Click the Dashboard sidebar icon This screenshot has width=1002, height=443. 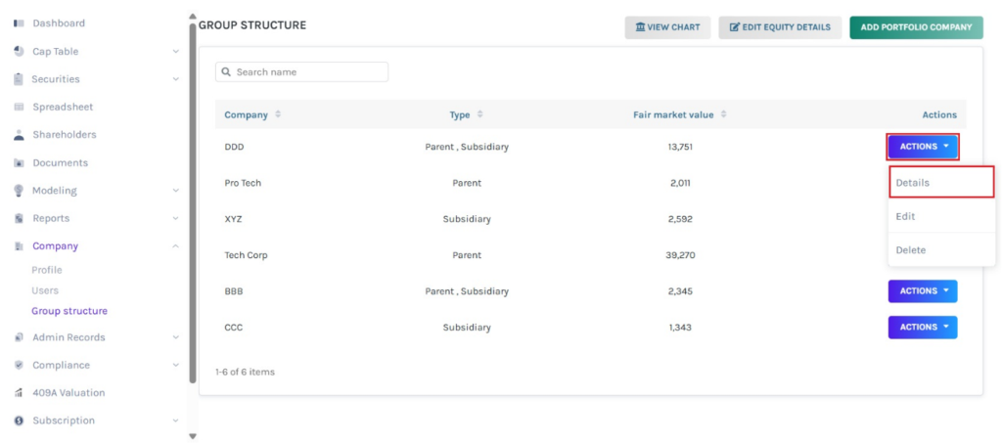19,22
